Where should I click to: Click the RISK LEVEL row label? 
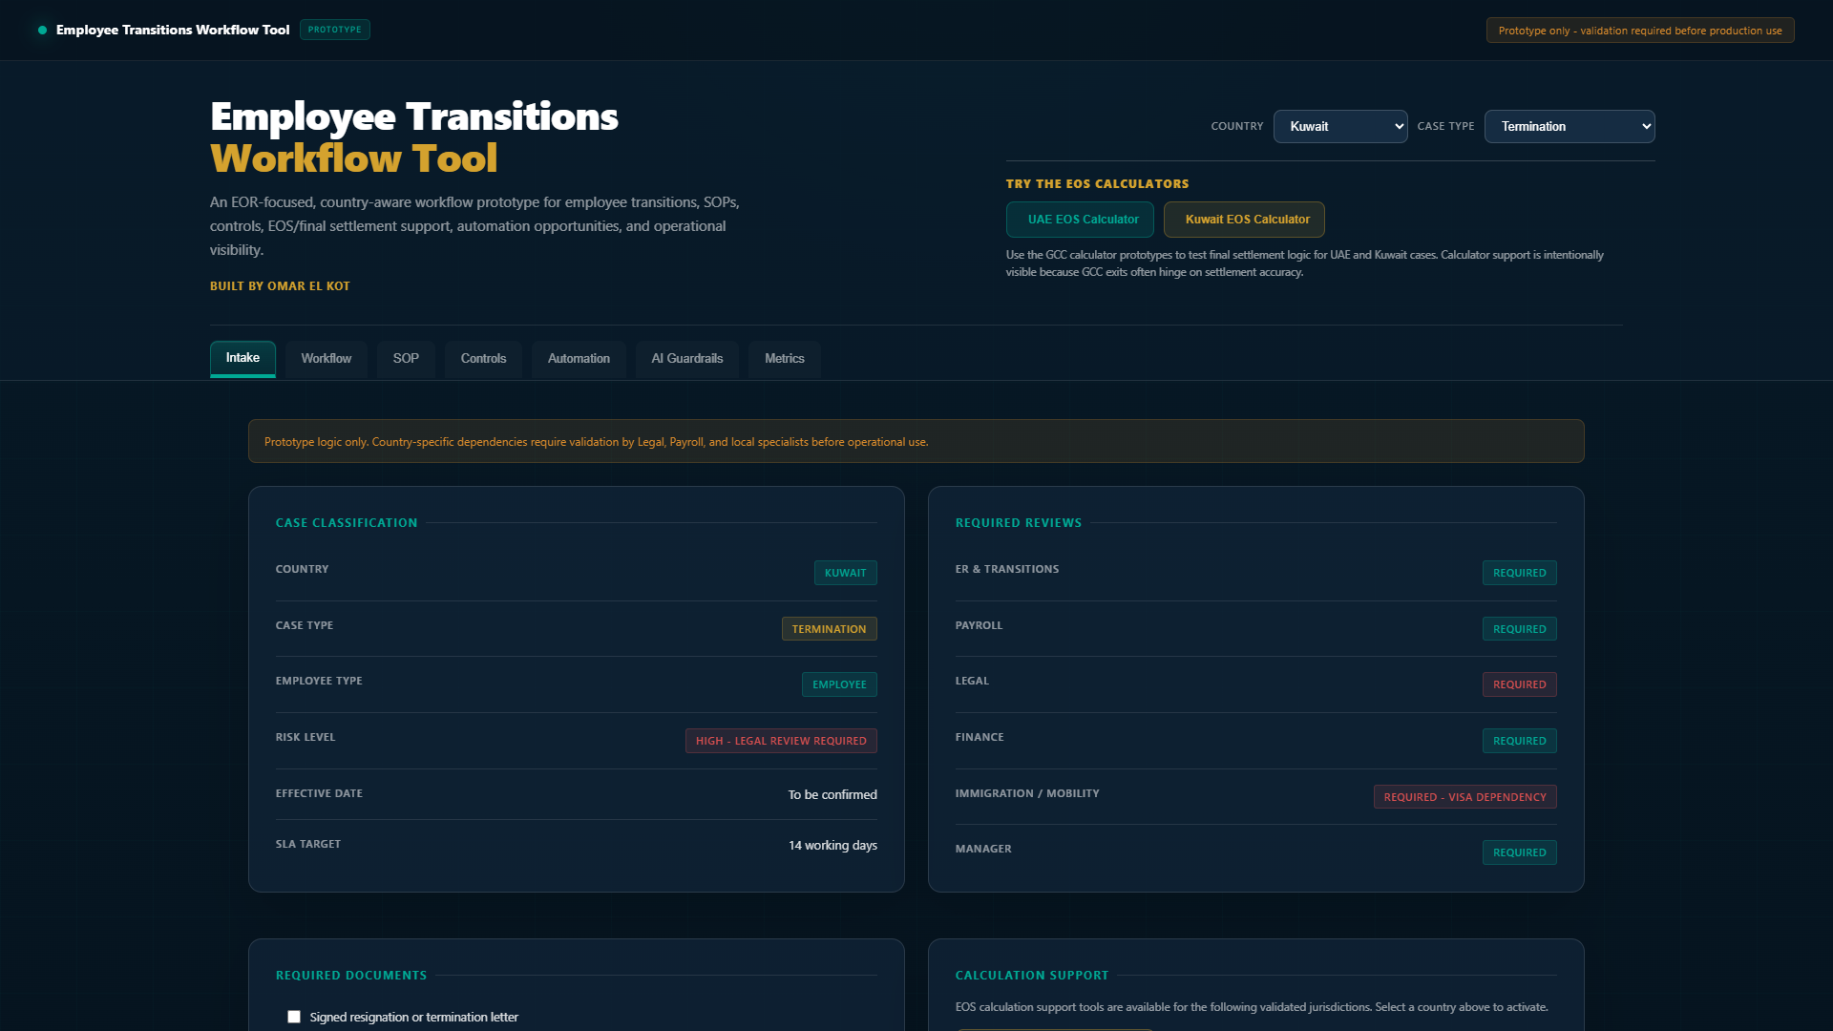305,737
